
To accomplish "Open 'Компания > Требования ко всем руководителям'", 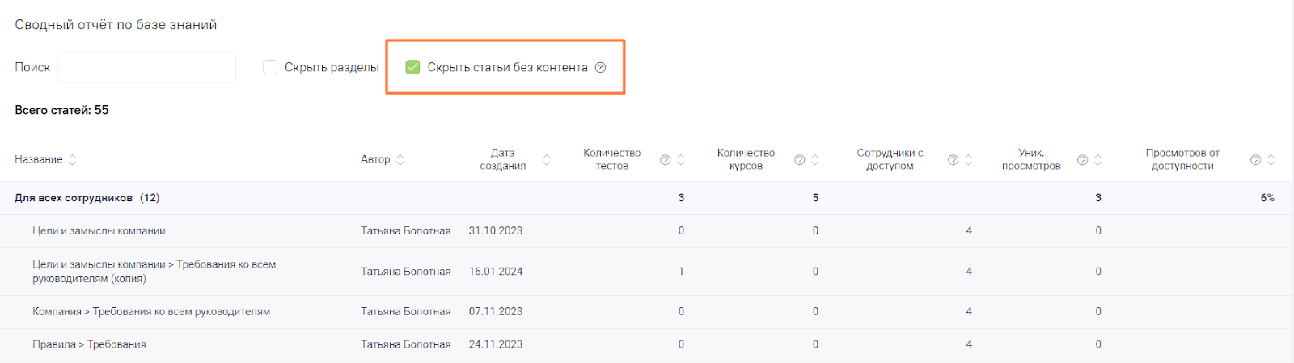I will [151, 312].
